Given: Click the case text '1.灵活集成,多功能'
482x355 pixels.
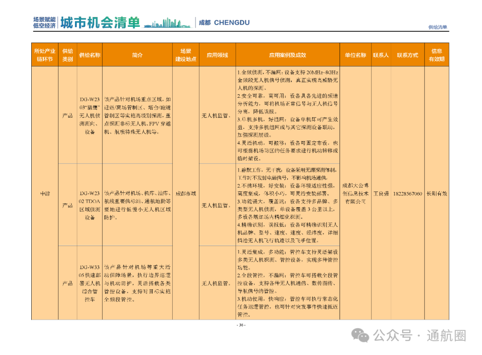Looking at the screenshot, I should click(288, 259).
